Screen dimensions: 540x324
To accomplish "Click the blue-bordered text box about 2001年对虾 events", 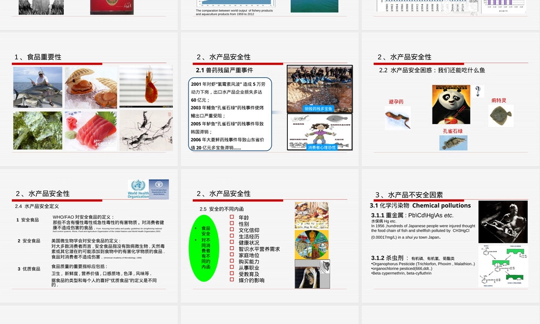I will (x=230, y=114).
